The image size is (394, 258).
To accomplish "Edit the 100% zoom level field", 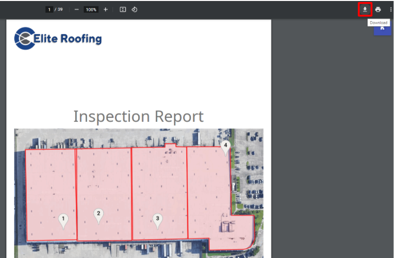I will (91, 9).
